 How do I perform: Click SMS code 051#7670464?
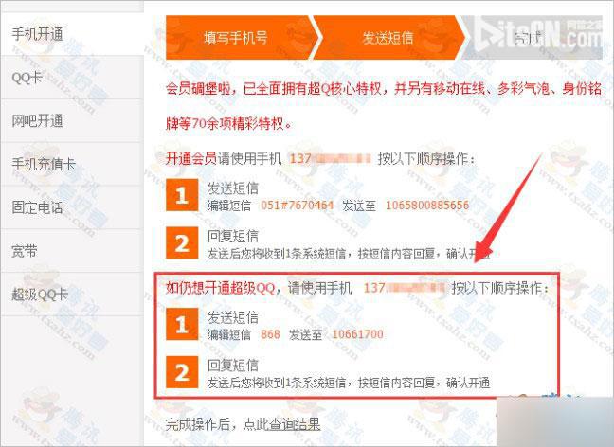tap(298, 206)
